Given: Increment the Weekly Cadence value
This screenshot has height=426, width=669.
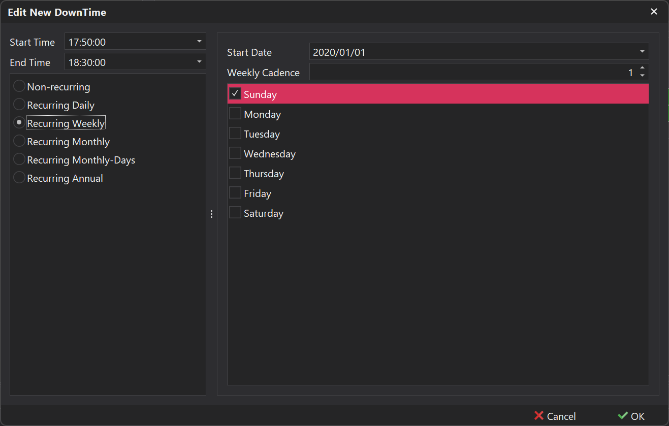Looking at the screenshot, I should click(643, 69).
